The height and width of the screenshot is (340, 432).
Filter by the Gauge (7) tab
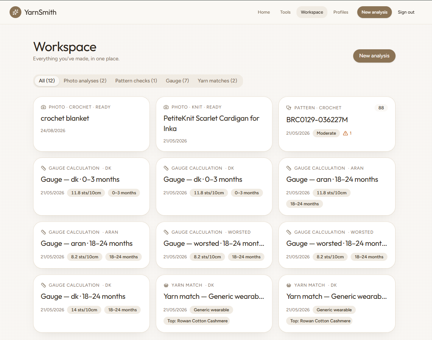coord(178,81)
